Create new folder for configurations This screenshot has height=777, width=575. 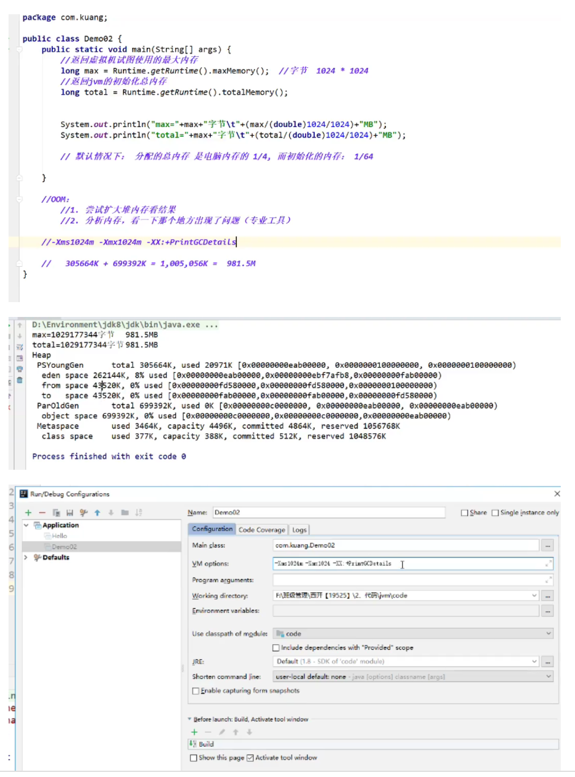[x=125, y=513]
